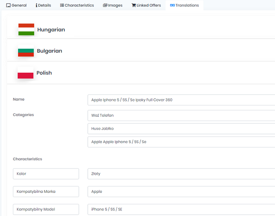Click the Linked Offers cart icon
Viewport: 275px width, 216px height.
134,5
